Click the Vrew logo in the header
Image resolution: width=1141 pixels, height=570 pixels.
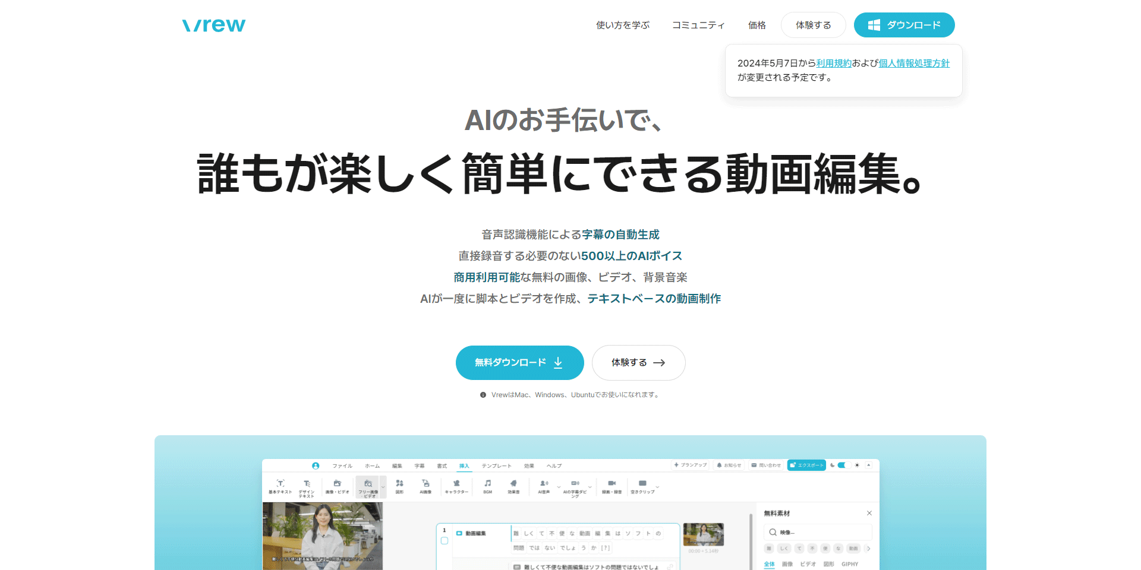[213, 25]
